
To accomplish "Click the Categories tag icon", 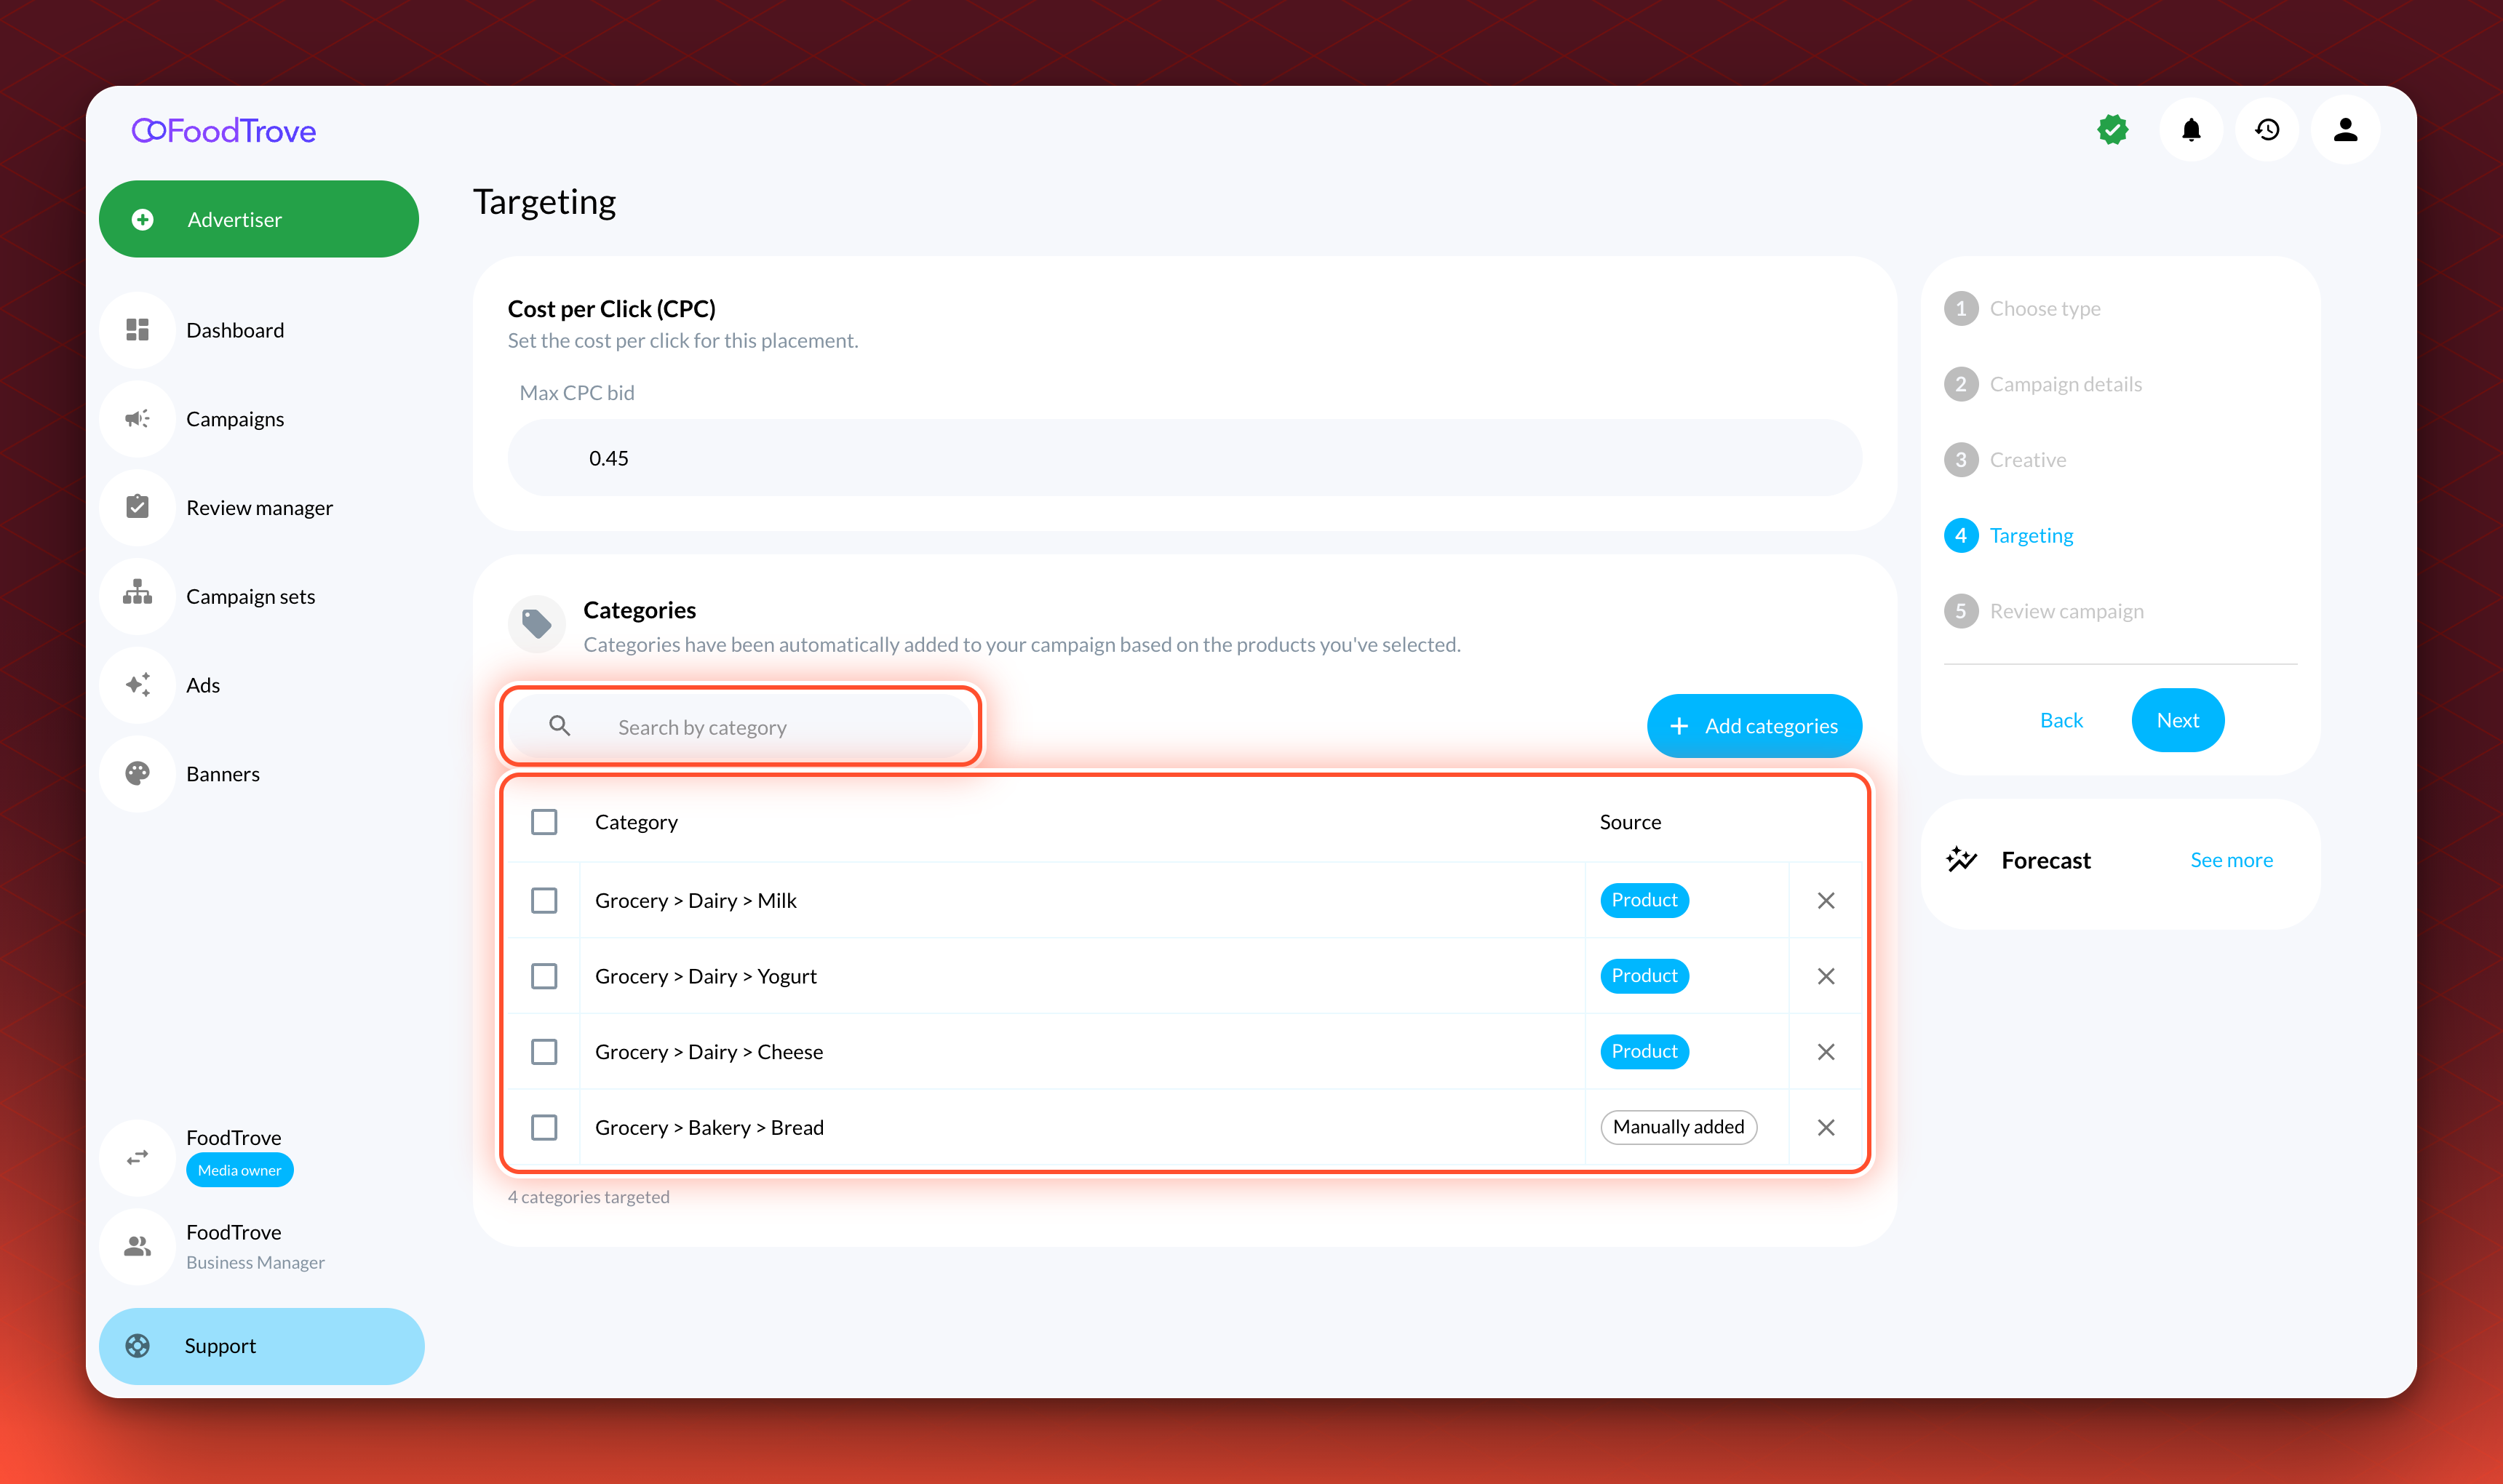I will click(x=537, y=624).
